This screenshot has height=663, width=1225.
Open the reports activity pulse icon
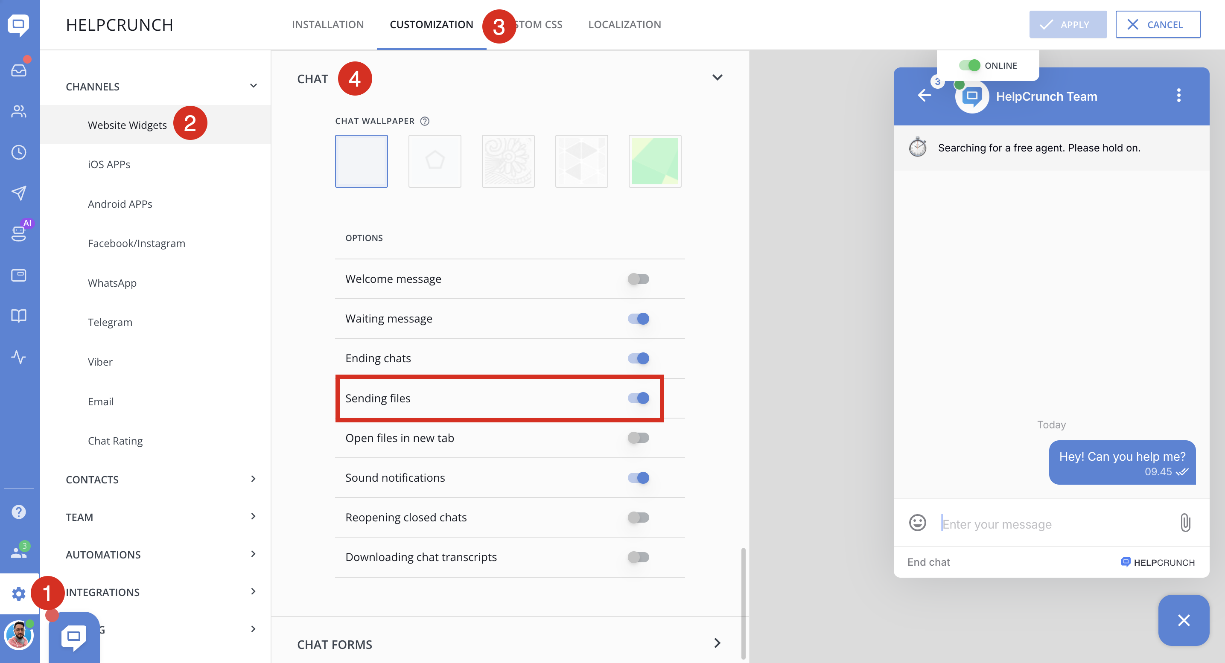[18, 357]
